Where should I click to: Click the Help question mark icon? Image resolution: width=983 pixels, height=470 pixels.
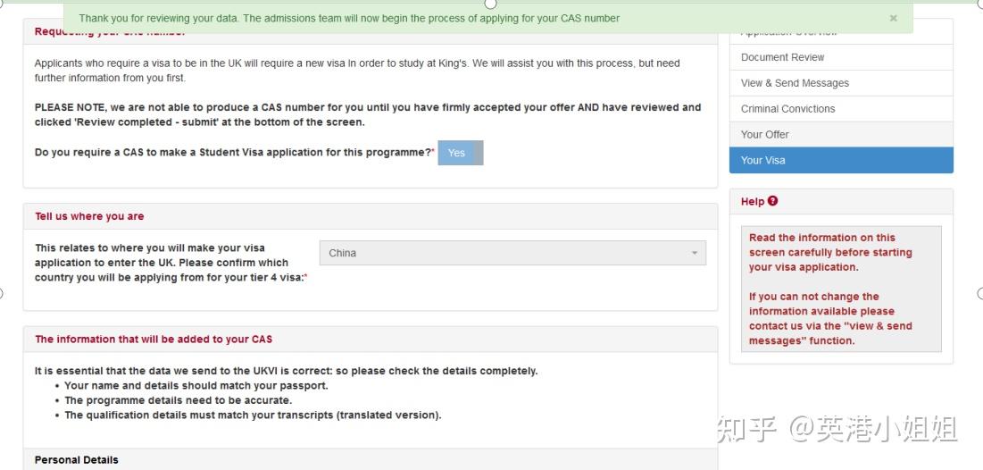772,201
